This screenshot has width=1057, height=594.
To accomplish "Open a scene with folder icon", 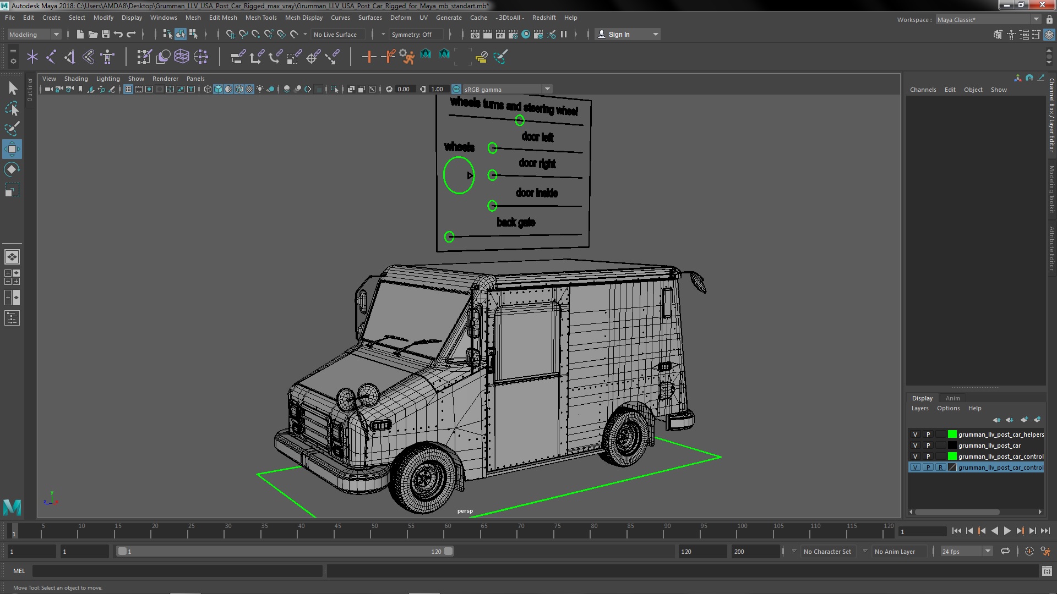I will [93, 34].
